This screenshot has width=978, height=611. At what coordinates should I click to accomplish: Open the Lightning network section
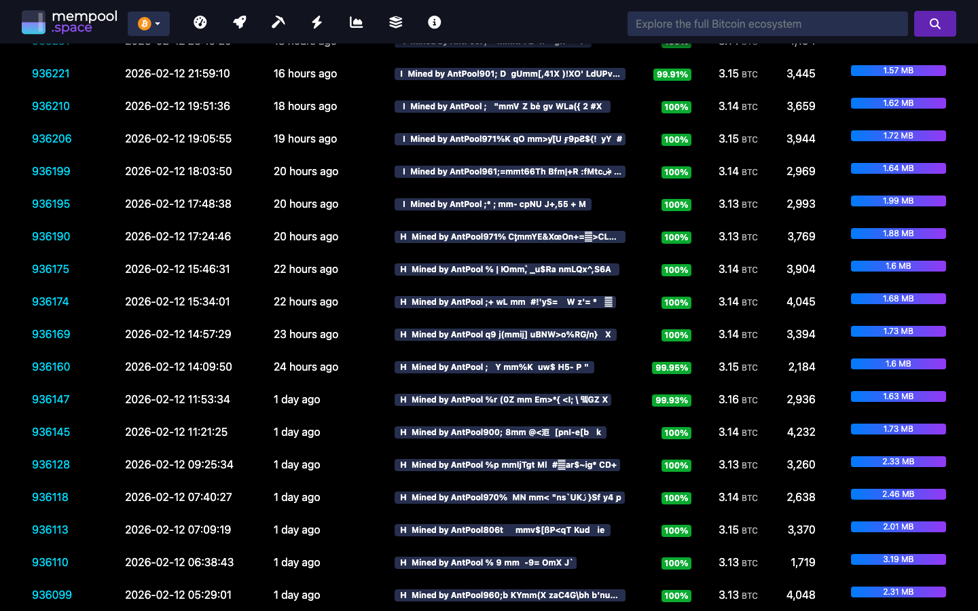click(x=316, y=22)
